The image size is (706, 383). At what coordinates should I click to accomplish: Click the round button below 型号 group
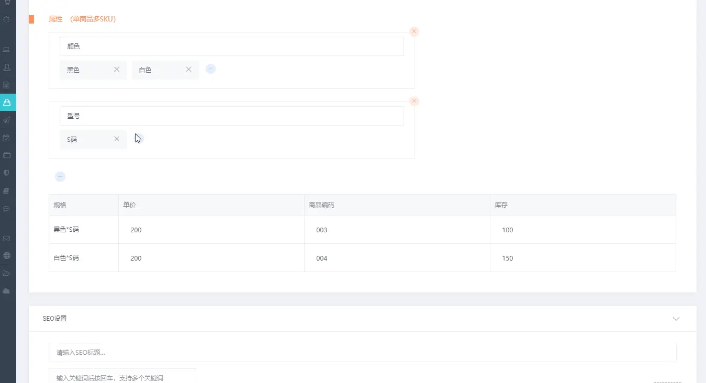tap(60, 177)
